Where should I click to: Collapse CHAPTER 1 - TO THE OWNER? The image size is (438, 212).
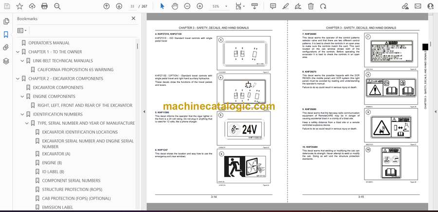click(18, 52)
